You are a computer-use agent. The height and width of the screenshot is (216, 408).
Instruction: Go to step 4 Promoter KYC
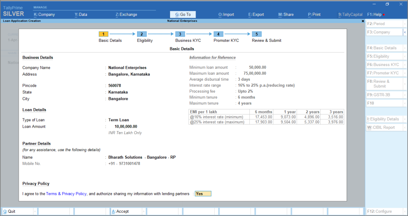pos(218,34)
